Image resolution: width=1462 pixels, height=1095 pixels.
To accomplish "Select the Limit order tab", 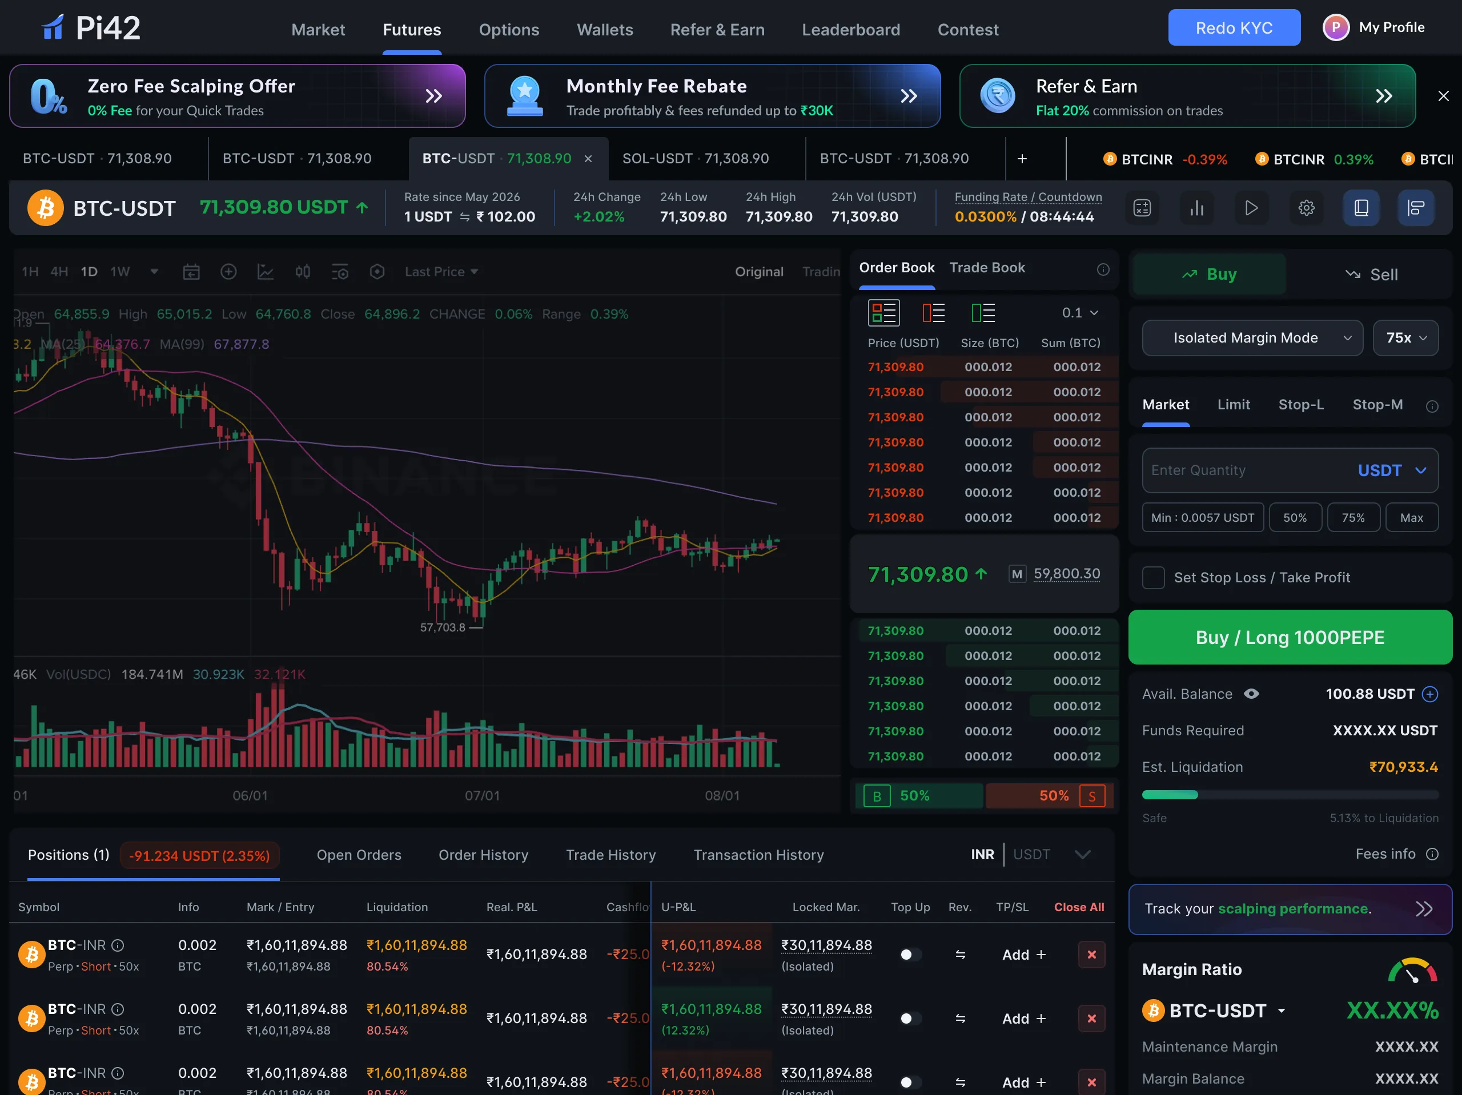I will click(1234, 404).
